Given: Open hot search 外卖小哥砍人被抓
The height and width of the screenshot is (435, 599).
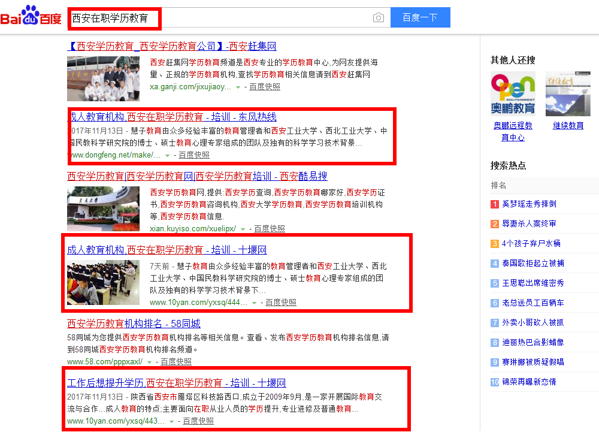Looking at the screenshot, I should tap(533, 322).
